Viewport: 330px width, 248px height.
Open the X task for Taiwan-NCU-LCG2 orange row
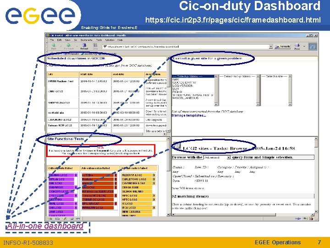(115, 196)
